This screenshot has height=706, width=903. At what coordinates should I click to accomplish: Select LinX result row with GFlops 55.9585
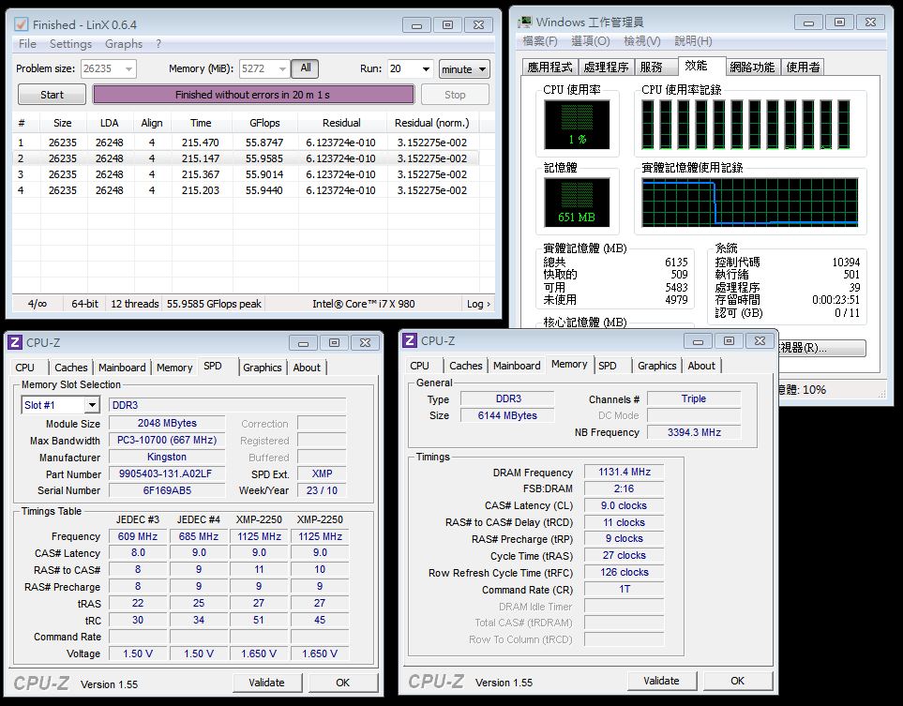click(x=246, y=158)
